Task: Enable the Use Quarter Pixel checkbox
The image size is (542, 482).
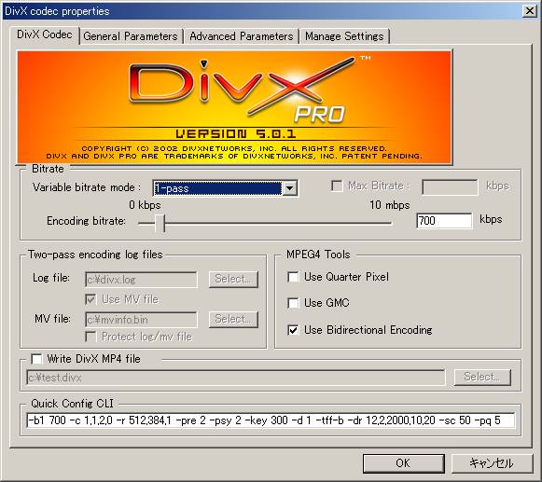Action: click(293, 277)
